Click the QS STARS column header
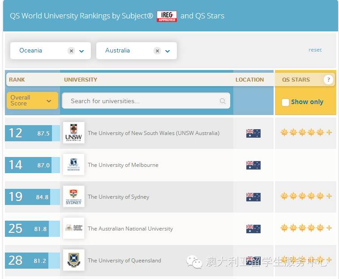The image size is (339, 279). tap(296, 80)
